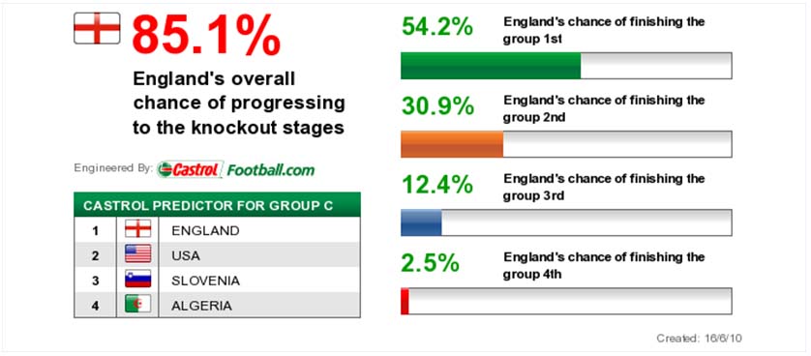This screenshot has width=811, height=356.
Task: Click the 85.1% overall chance figure
Action: pyautogui.click(x=206, y=36)
